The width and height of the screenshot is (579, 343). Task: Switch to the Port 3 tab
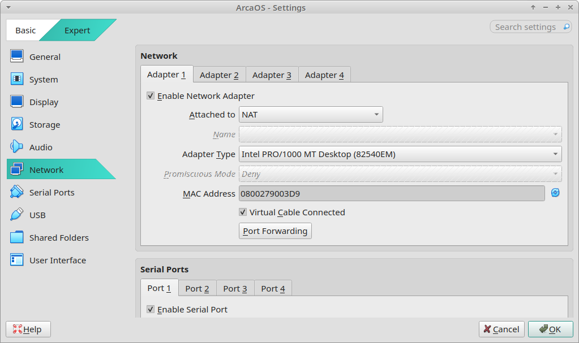(235, 288)
